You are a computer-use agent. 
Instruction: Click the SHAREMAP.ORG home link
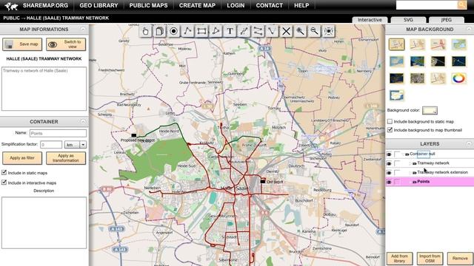tap(45, 5)
